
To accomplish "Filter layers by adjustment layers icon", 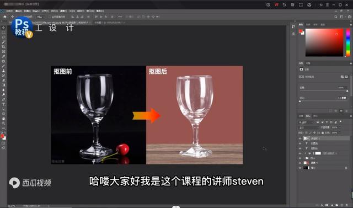I will [322, 122].
